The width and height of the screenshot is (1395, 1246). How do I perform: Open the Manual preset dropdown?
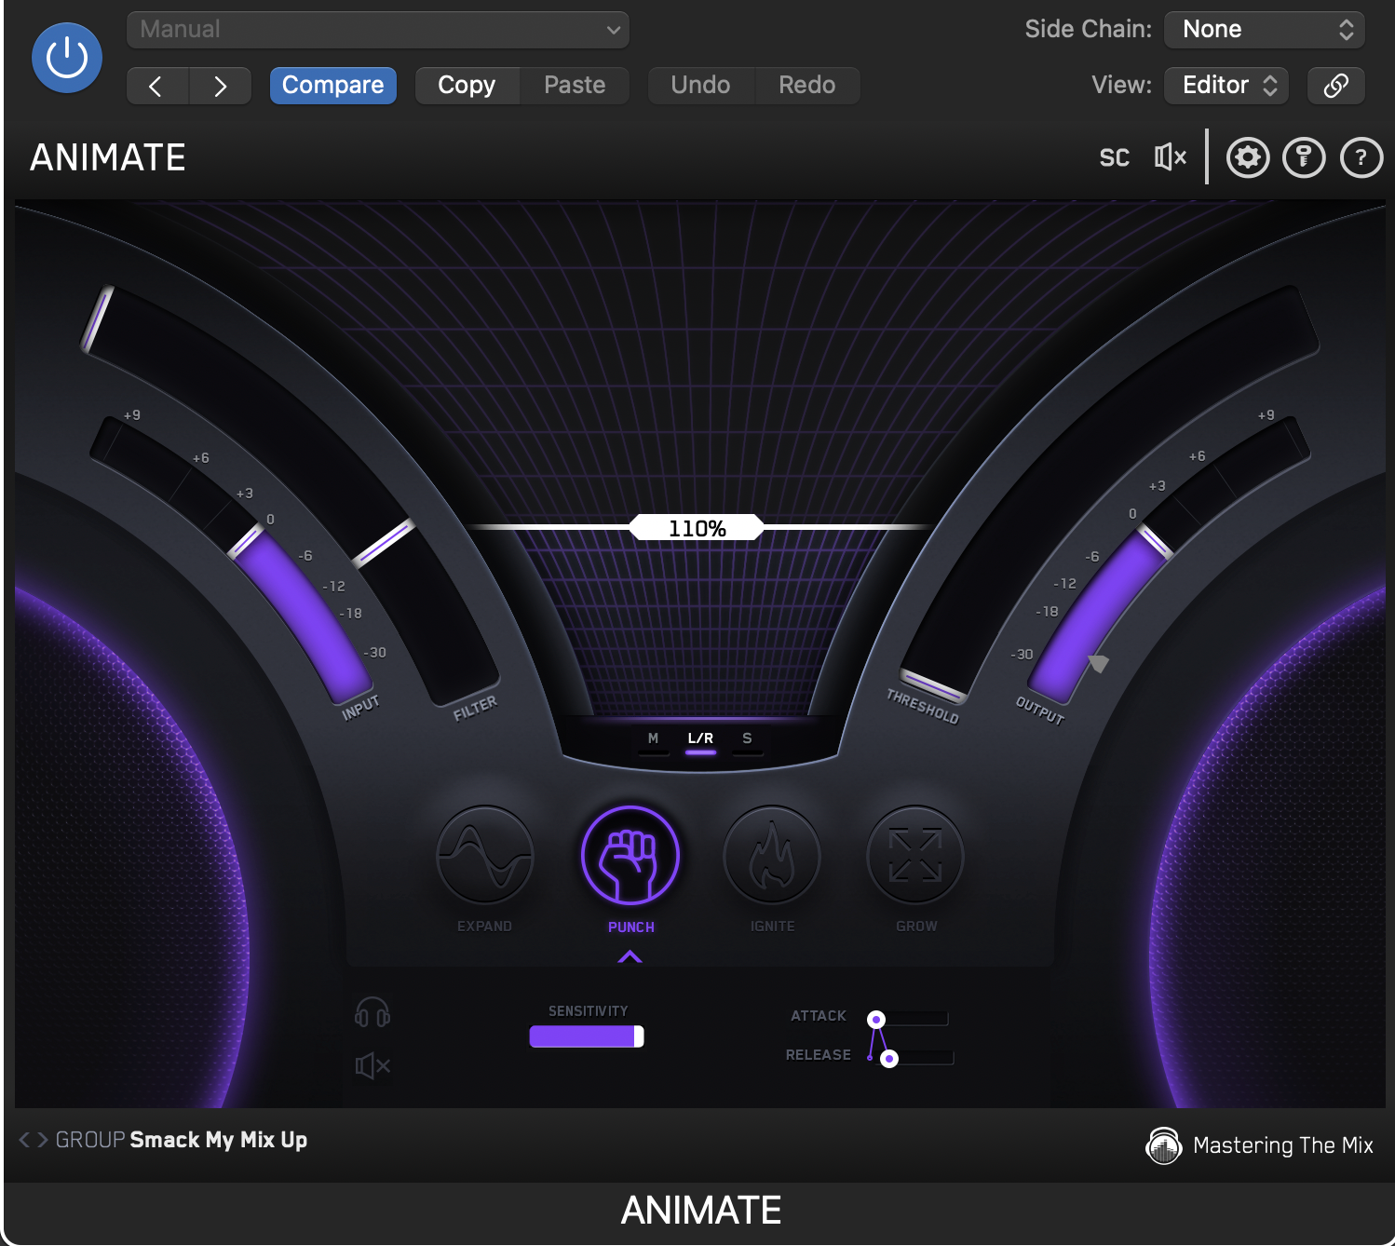point(378,29)
